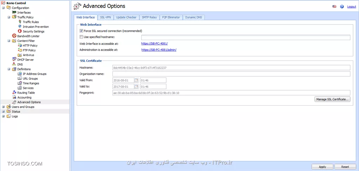Viewport: 359px width, 171px height.
Task: Click the IP Address Groups icon
Action: pos(20,74)
